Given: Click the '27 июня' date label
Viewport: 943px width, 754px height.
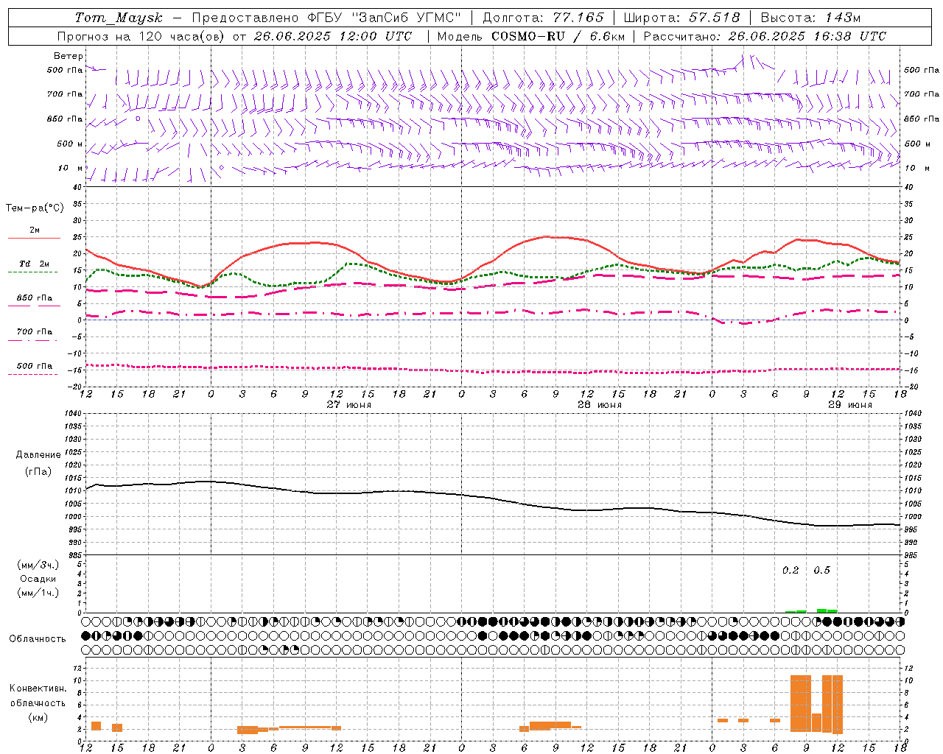Looking at the screenshot, I should (x=349, y=405).
